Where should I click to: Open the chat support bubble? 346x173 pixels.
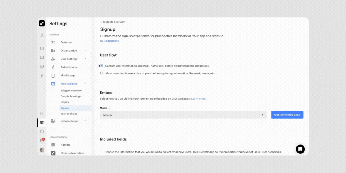click(300, 149)
